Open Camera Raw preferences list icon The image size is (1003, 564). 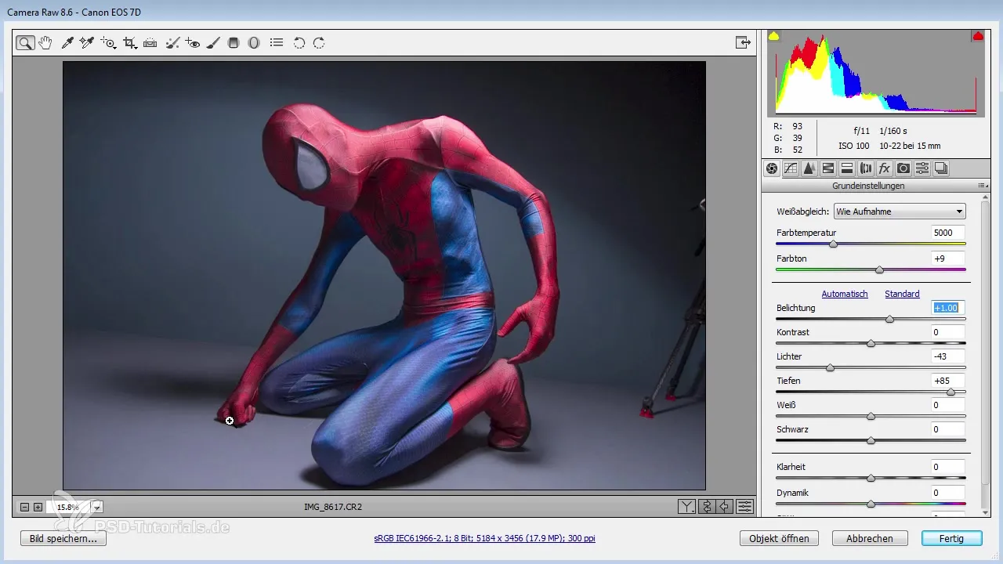coord(277,43)
